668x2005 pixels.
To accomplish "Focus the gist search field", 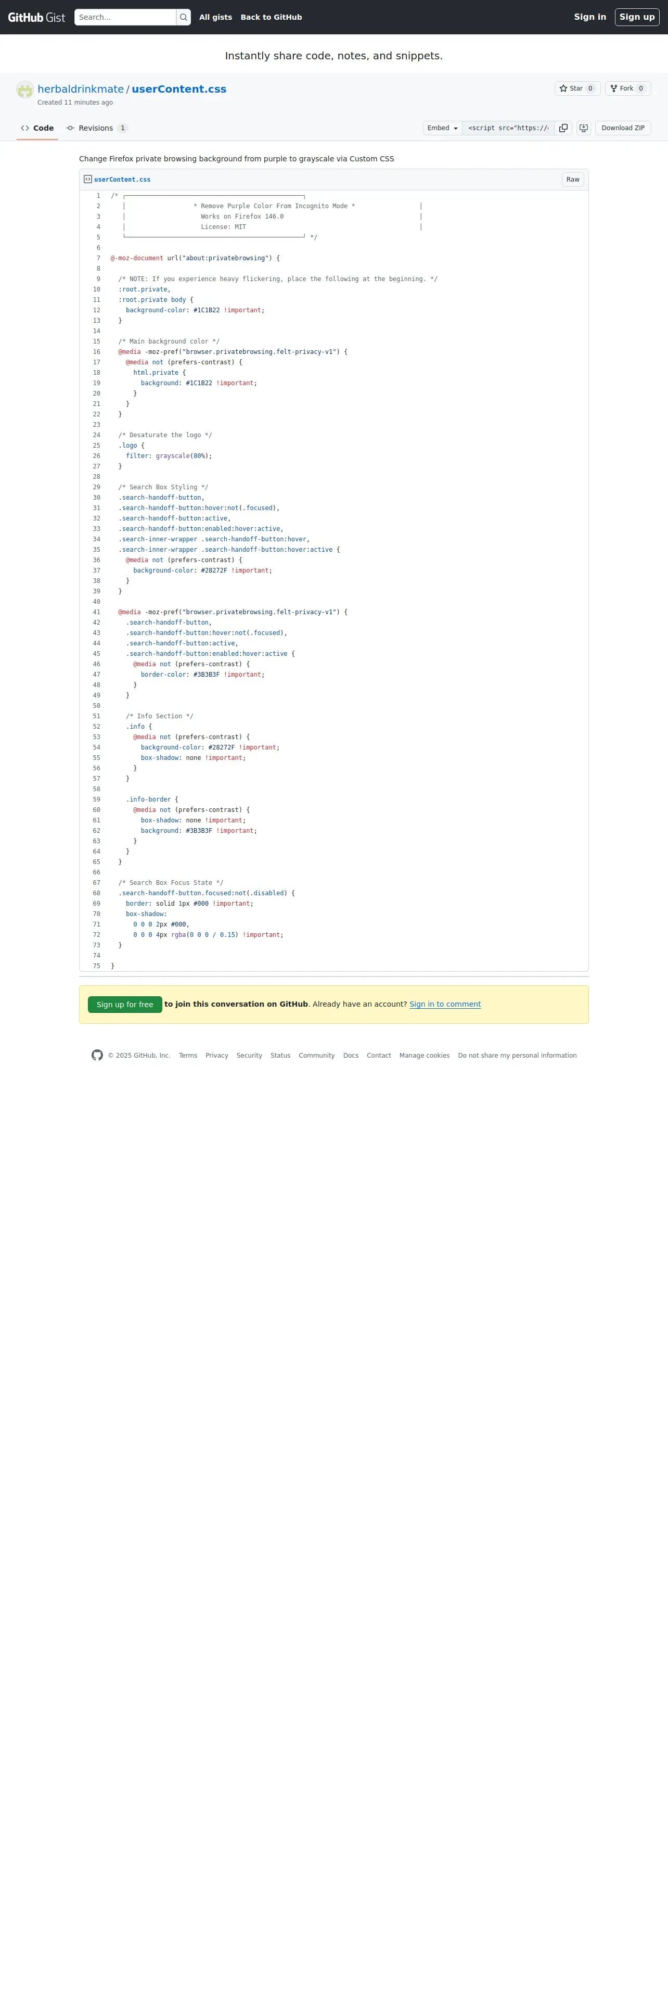I will (x=125, y=17).
